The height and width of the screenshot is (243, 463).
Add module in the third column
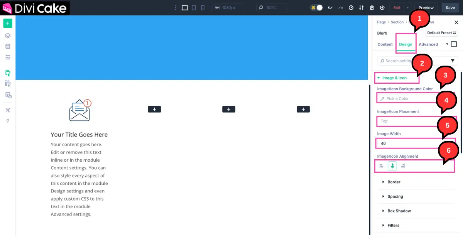229,110
